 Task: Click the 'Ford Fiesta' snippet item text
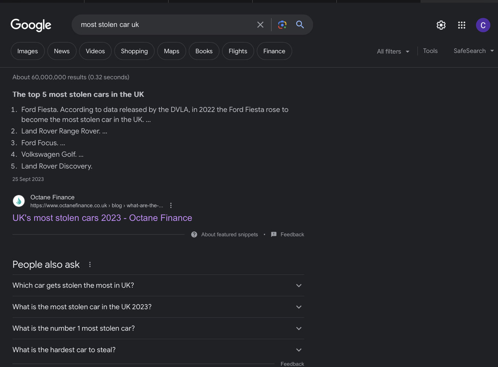click(x=155, y=115)
